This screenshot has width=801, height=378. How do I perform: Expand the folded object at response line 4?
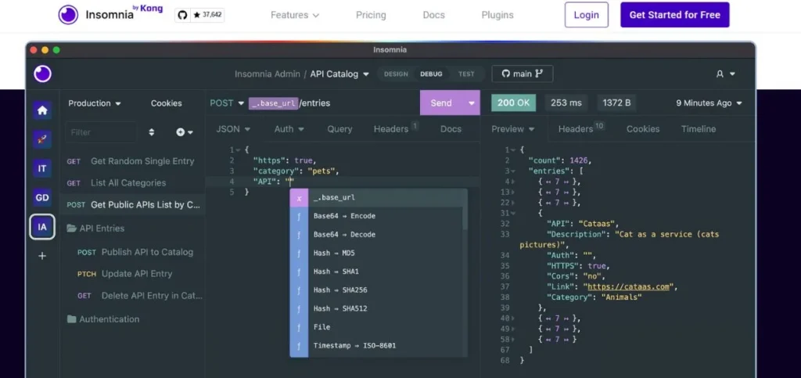tap(513, 182)
